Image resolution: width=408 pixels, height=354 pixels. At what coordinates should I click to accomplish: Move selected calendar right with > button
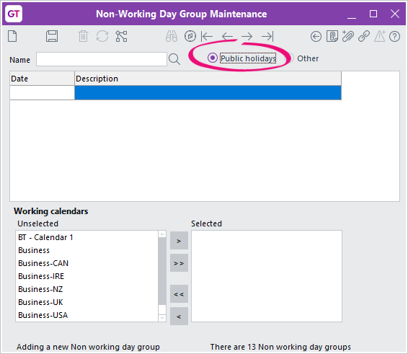point(179,241)
